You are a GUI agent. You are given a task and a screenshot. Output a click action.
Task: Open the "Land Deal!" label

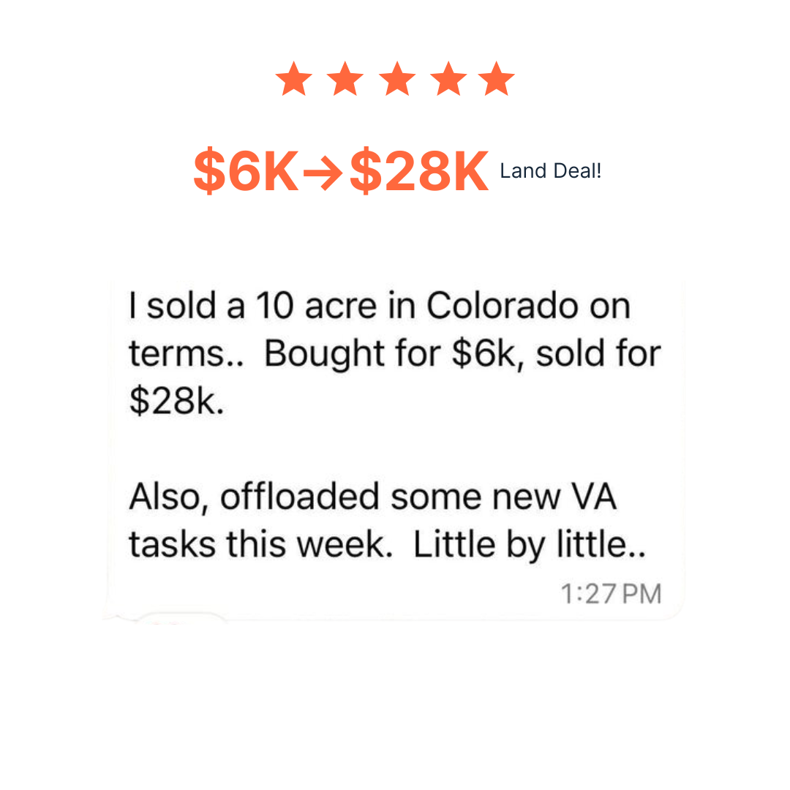pyautogui.click(x=550, y=172)
